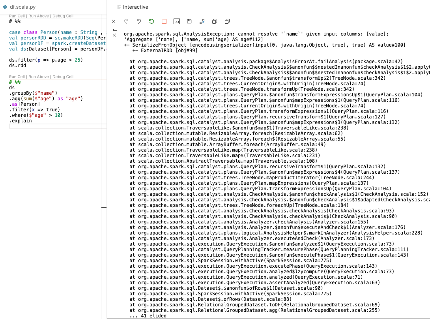Screen dimensions: 430x319
Task: Restart the kernel with green arrow
Action: [x=151, y=21]
